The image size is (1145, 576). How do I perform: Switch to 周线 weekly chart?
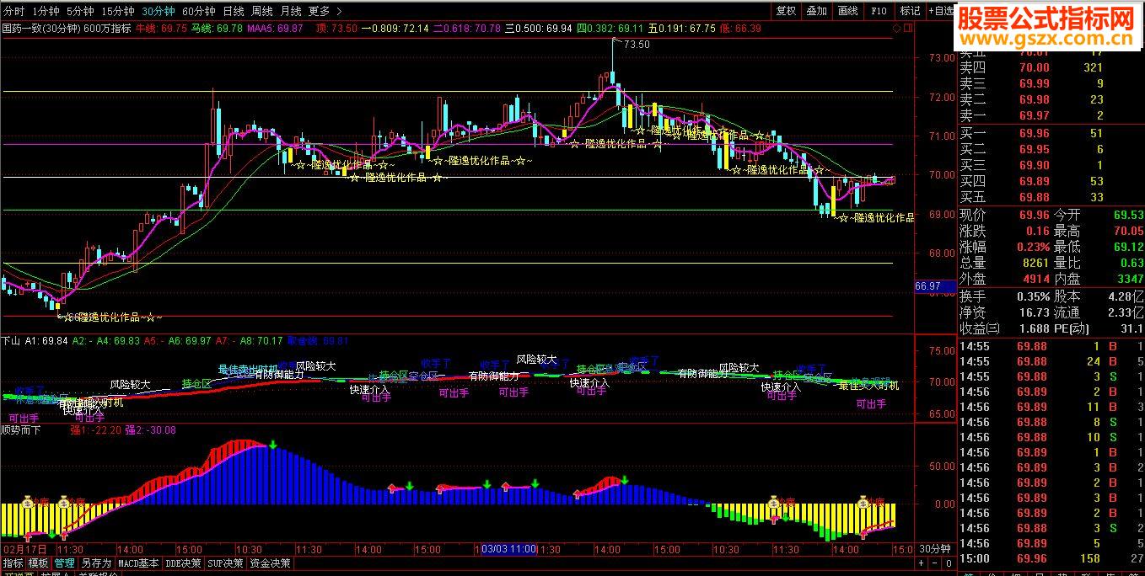[x=262, y=11]
